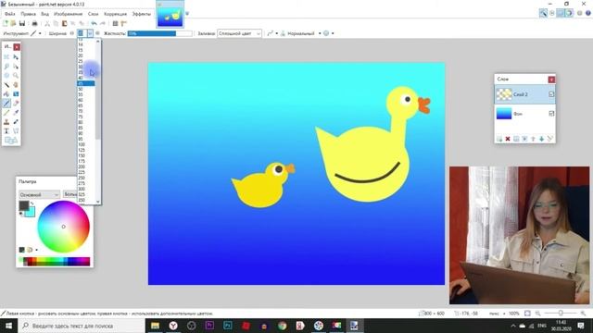This screenshot has width=593, height=333.
Task: Open layer properties button
Action: [549, 139]
